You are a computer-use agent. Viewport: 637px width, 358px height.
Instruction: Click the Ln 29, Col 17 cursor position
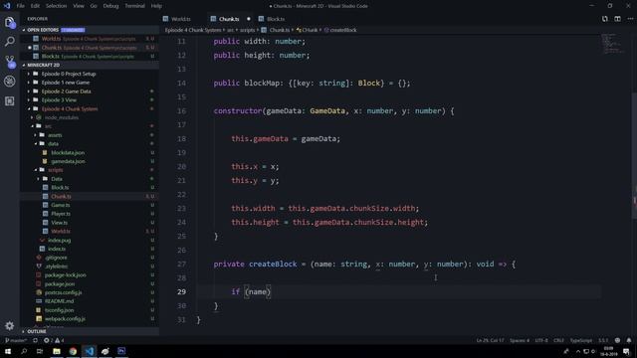click(490, 340)
